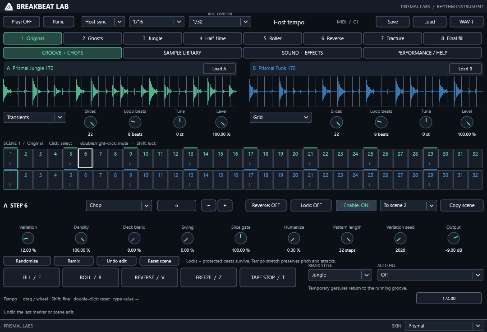487x332 pixels.
Task: Select scene 5 Roller
Action: click(x=272, y=38)
